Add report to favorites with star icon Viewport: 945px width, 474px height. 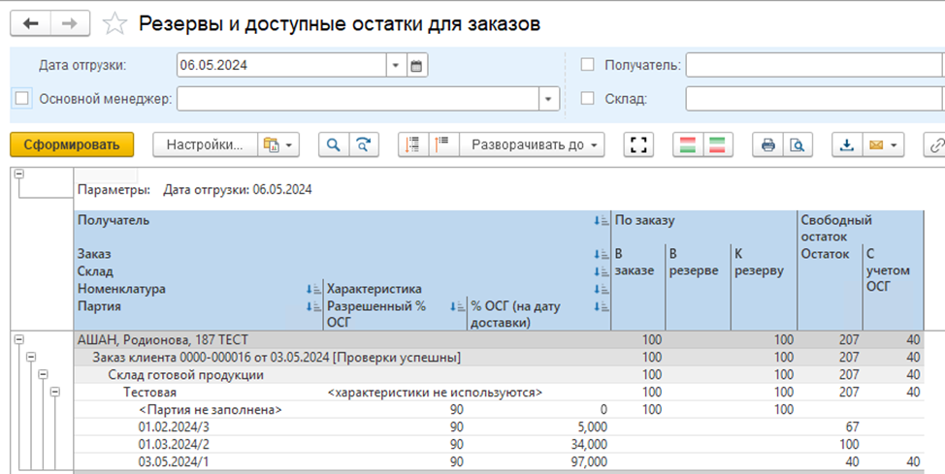click(114, 23)
